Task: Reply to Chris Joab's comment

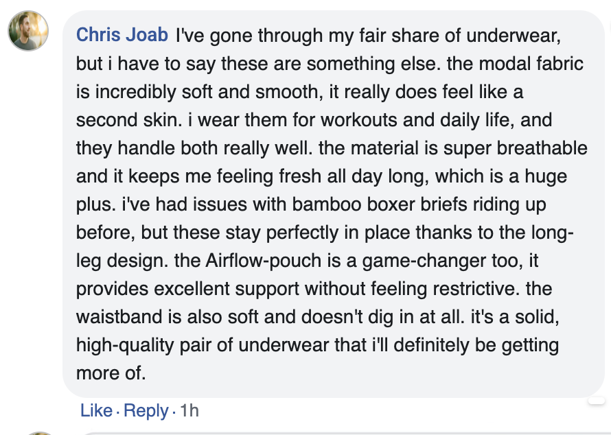Action: (x=146, y=410)
